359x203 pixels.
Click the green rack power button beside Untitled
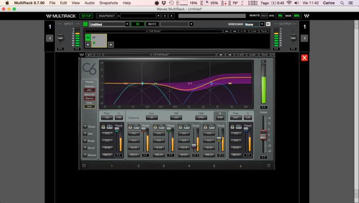pyautogui.click(x=85, y=24)
